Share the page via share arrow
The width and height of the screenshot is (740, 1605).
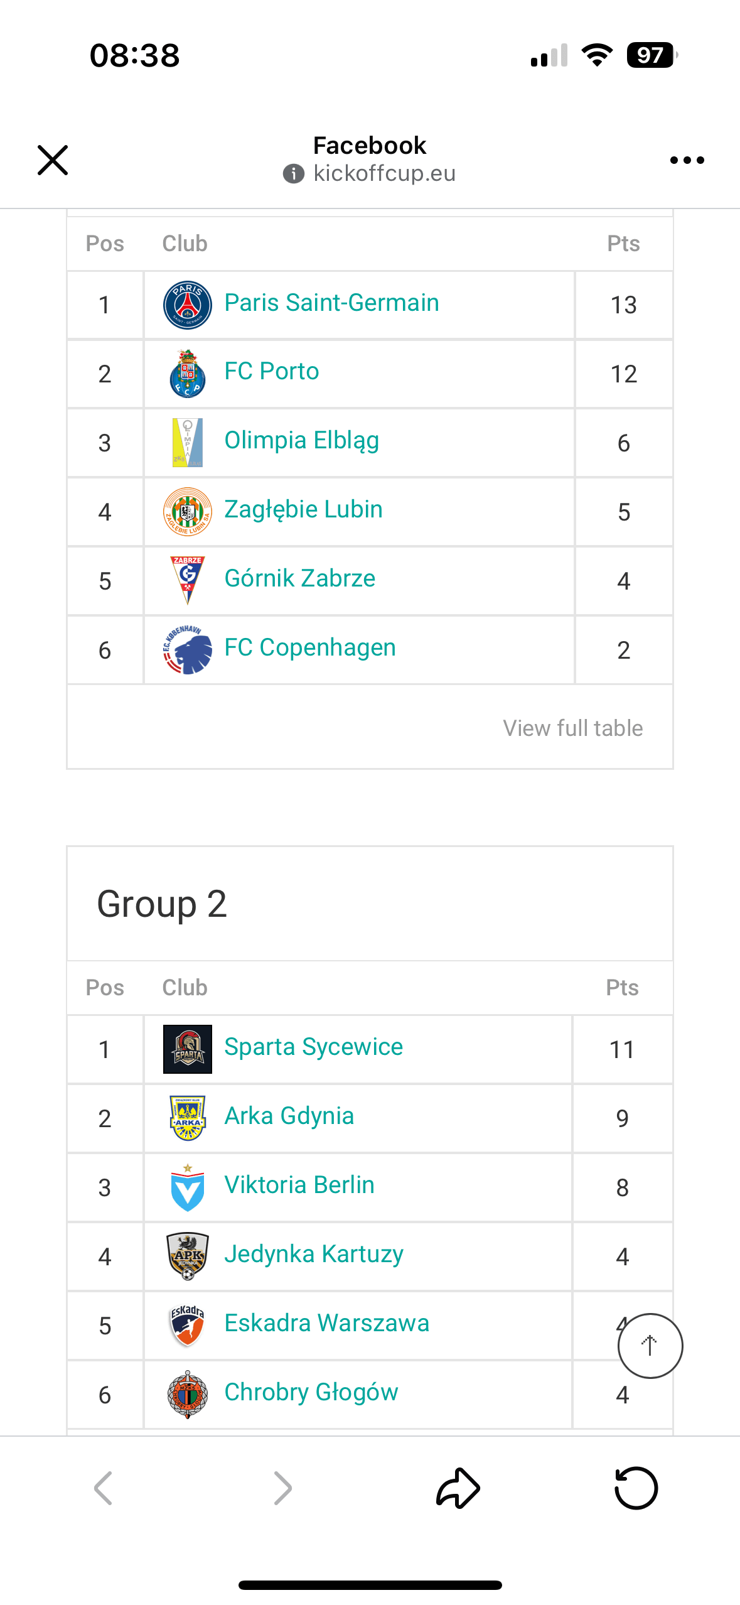pyautogui.click(x=458, y=1488)
